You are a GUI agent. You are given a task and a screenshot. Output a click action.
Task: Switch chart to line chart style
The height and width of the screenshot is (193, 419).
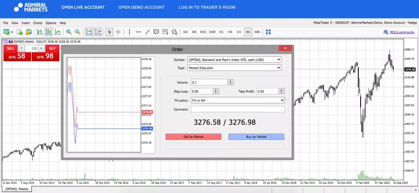click(58, 32)
